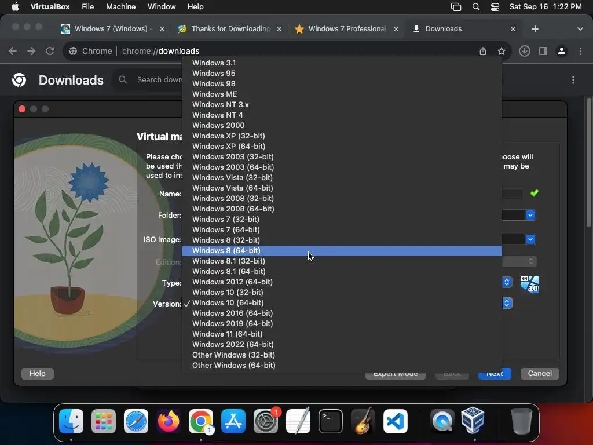Open App Store from the dock
593x445 pixels.
click(233, 421)
